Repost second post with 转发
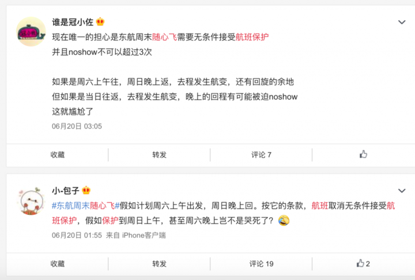Viewport: 415px width, 280px height. click(x=159, y=264)
